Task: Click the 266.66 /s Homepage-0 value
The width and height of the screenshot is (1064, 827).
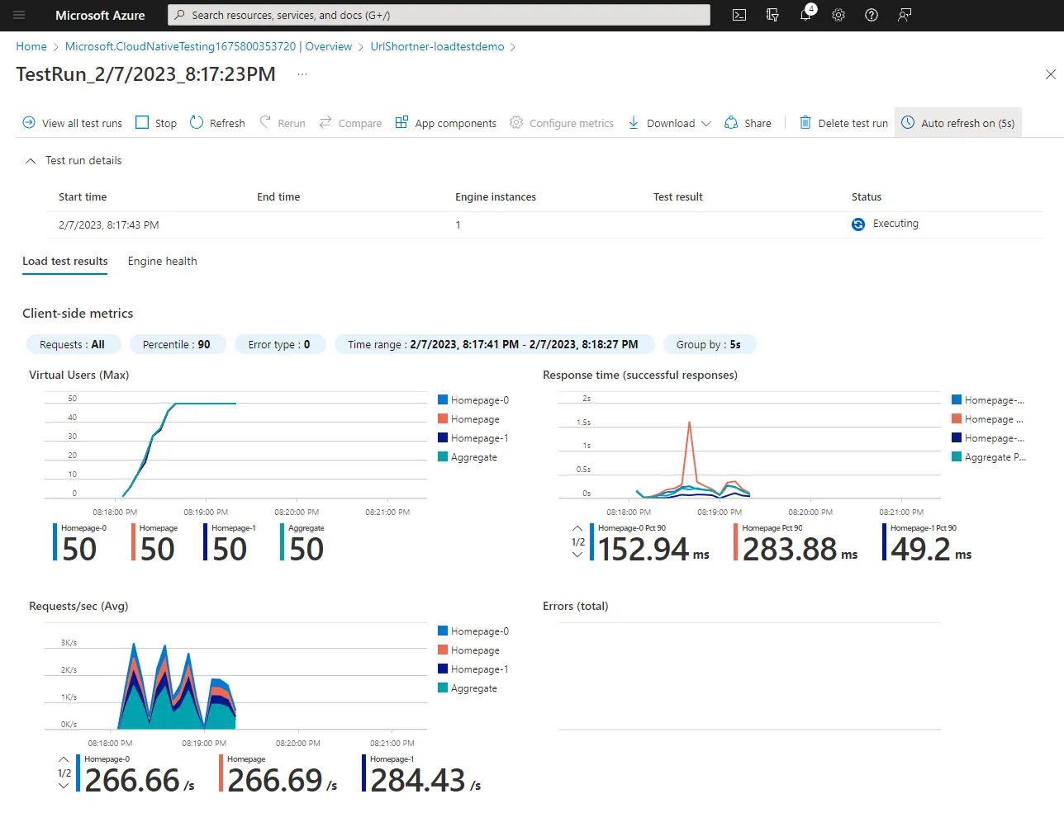Action: [140, 780]
